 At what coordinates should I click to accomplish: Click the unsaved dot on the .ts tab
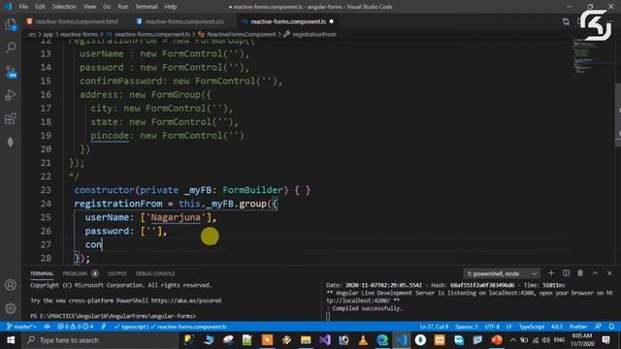[332, 21]
